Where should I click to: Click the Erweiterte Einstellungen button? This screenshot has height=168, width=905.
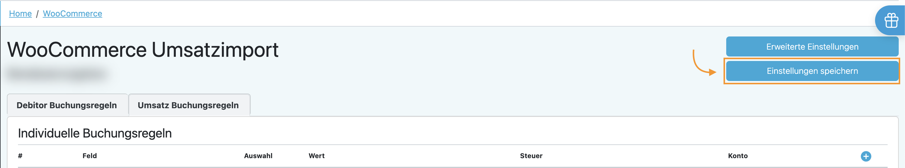coord(812,47)
